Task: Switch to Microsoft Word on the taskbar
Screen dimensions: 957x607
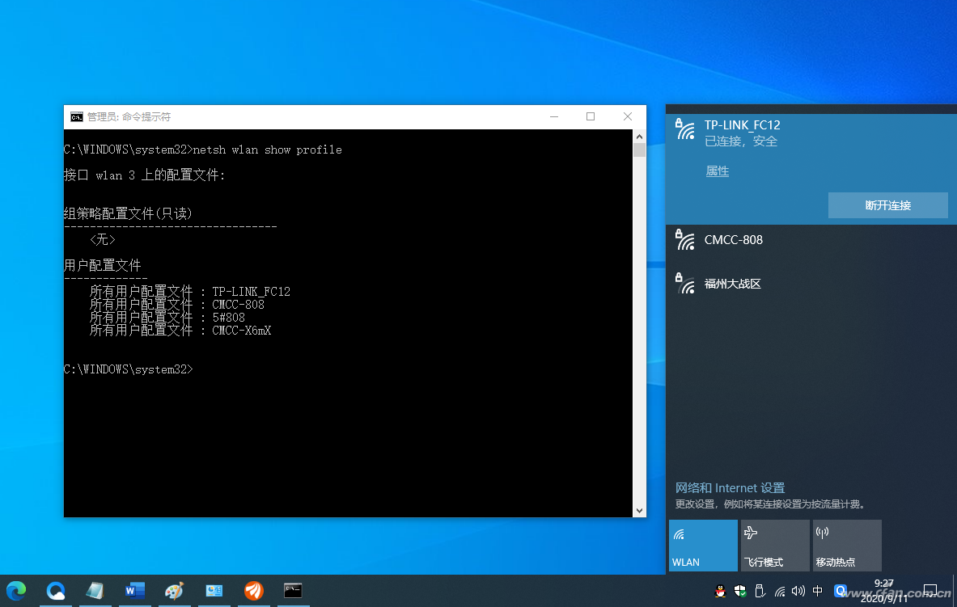Action: [135, 591]
